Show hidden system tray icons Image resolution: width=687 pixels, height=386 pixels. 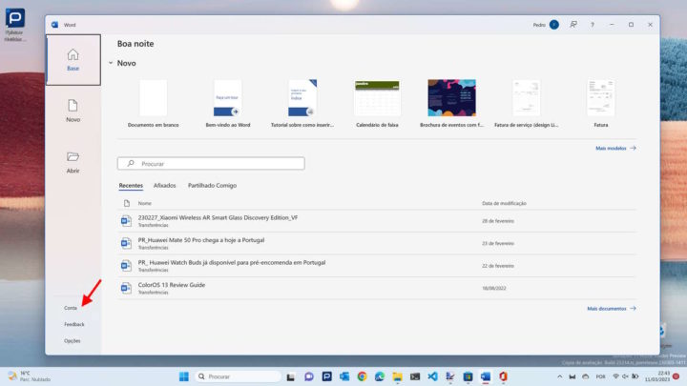click(559, 376)
